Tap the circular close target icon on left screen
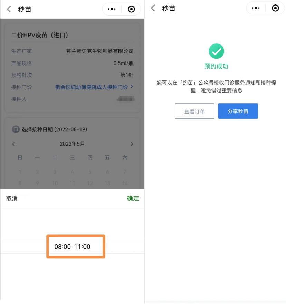Screen dimensions: 286x307 [131, 9]
